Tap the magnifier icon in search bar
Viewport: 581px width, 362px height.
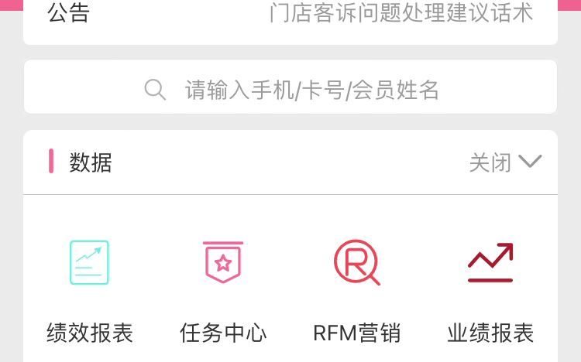coord(155,89)
